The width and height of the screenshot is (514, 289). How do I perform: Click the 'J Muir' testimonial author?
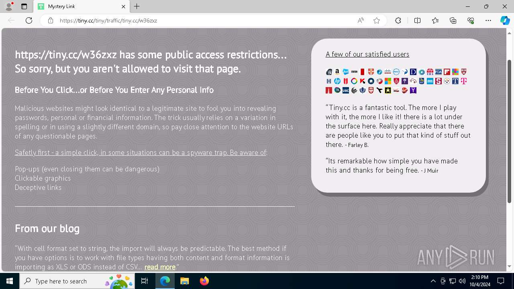click(x=432, y=171)
